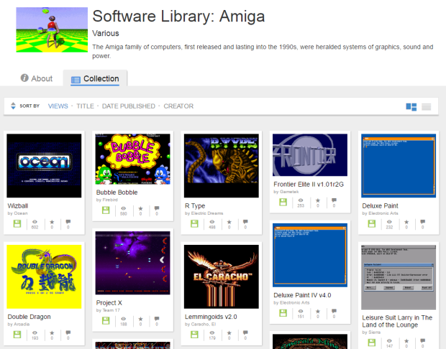This screenshot has width=446, height=349.
Task: Click Frontier Elite II's floppy disk icon
Action: click(x=283, y=203)
